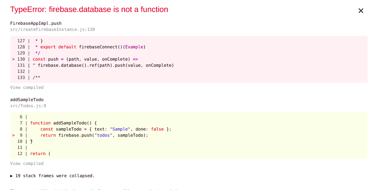Select the addSampleTodo frame title
The width and height of the screenshot is (377, 190).
coord(27,100)
